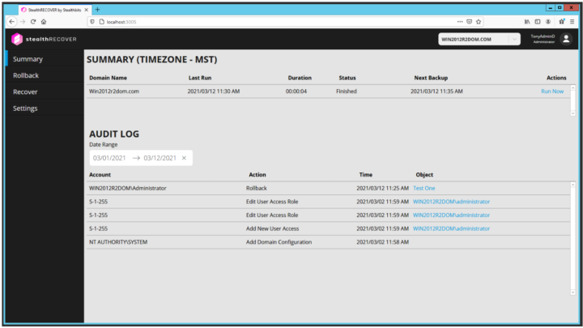Bookmark this page with star icon
This screenshot has height=328, width=583.
coord(479,22)
